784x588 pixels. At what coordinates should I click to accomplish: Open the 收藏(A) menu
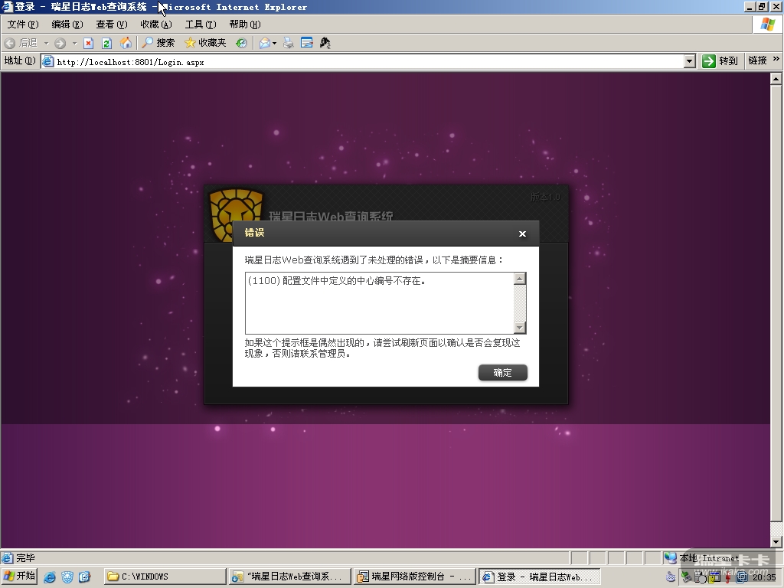point(156,24)
